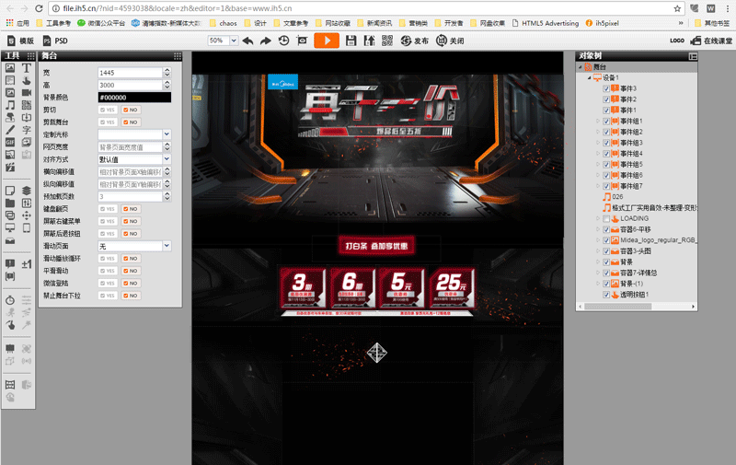Click the redo arrow in toolbar
Viewport: 736px width, 465px height.
265,41
